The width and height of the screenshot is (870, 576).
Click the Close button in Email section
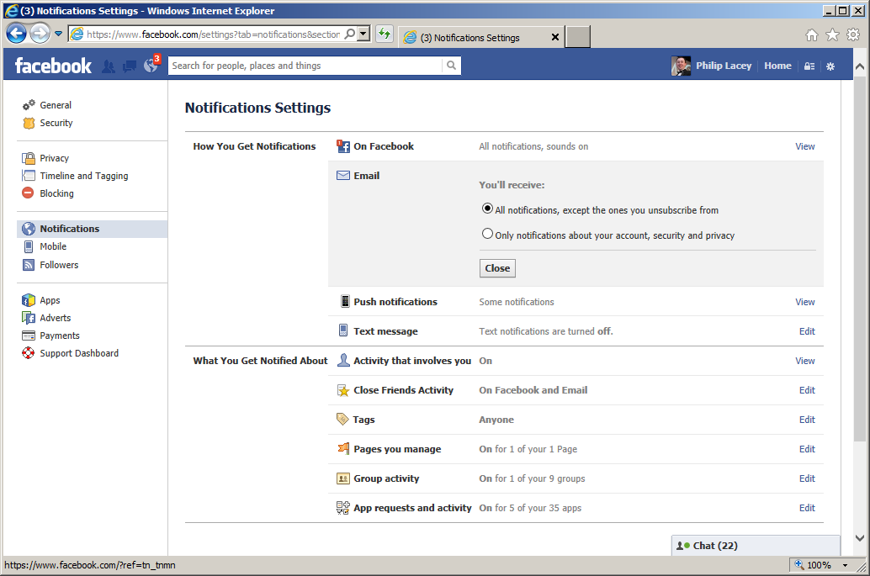pos(498,268)
